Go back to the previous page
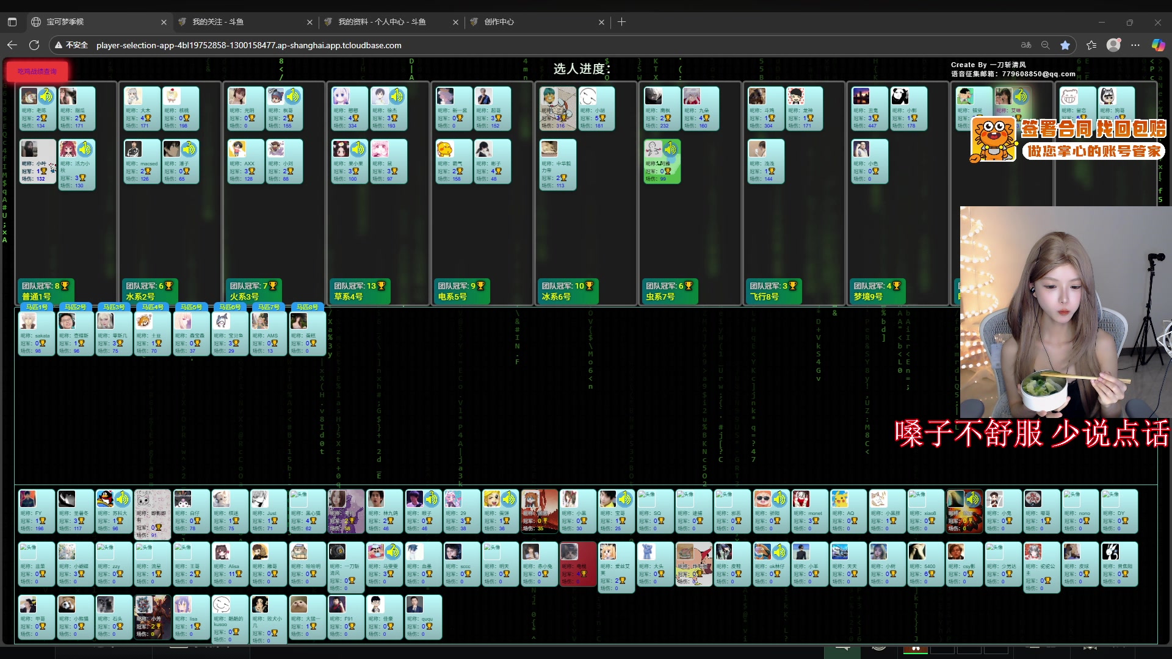Screen dimensions: 1172x659 [12, 45]
